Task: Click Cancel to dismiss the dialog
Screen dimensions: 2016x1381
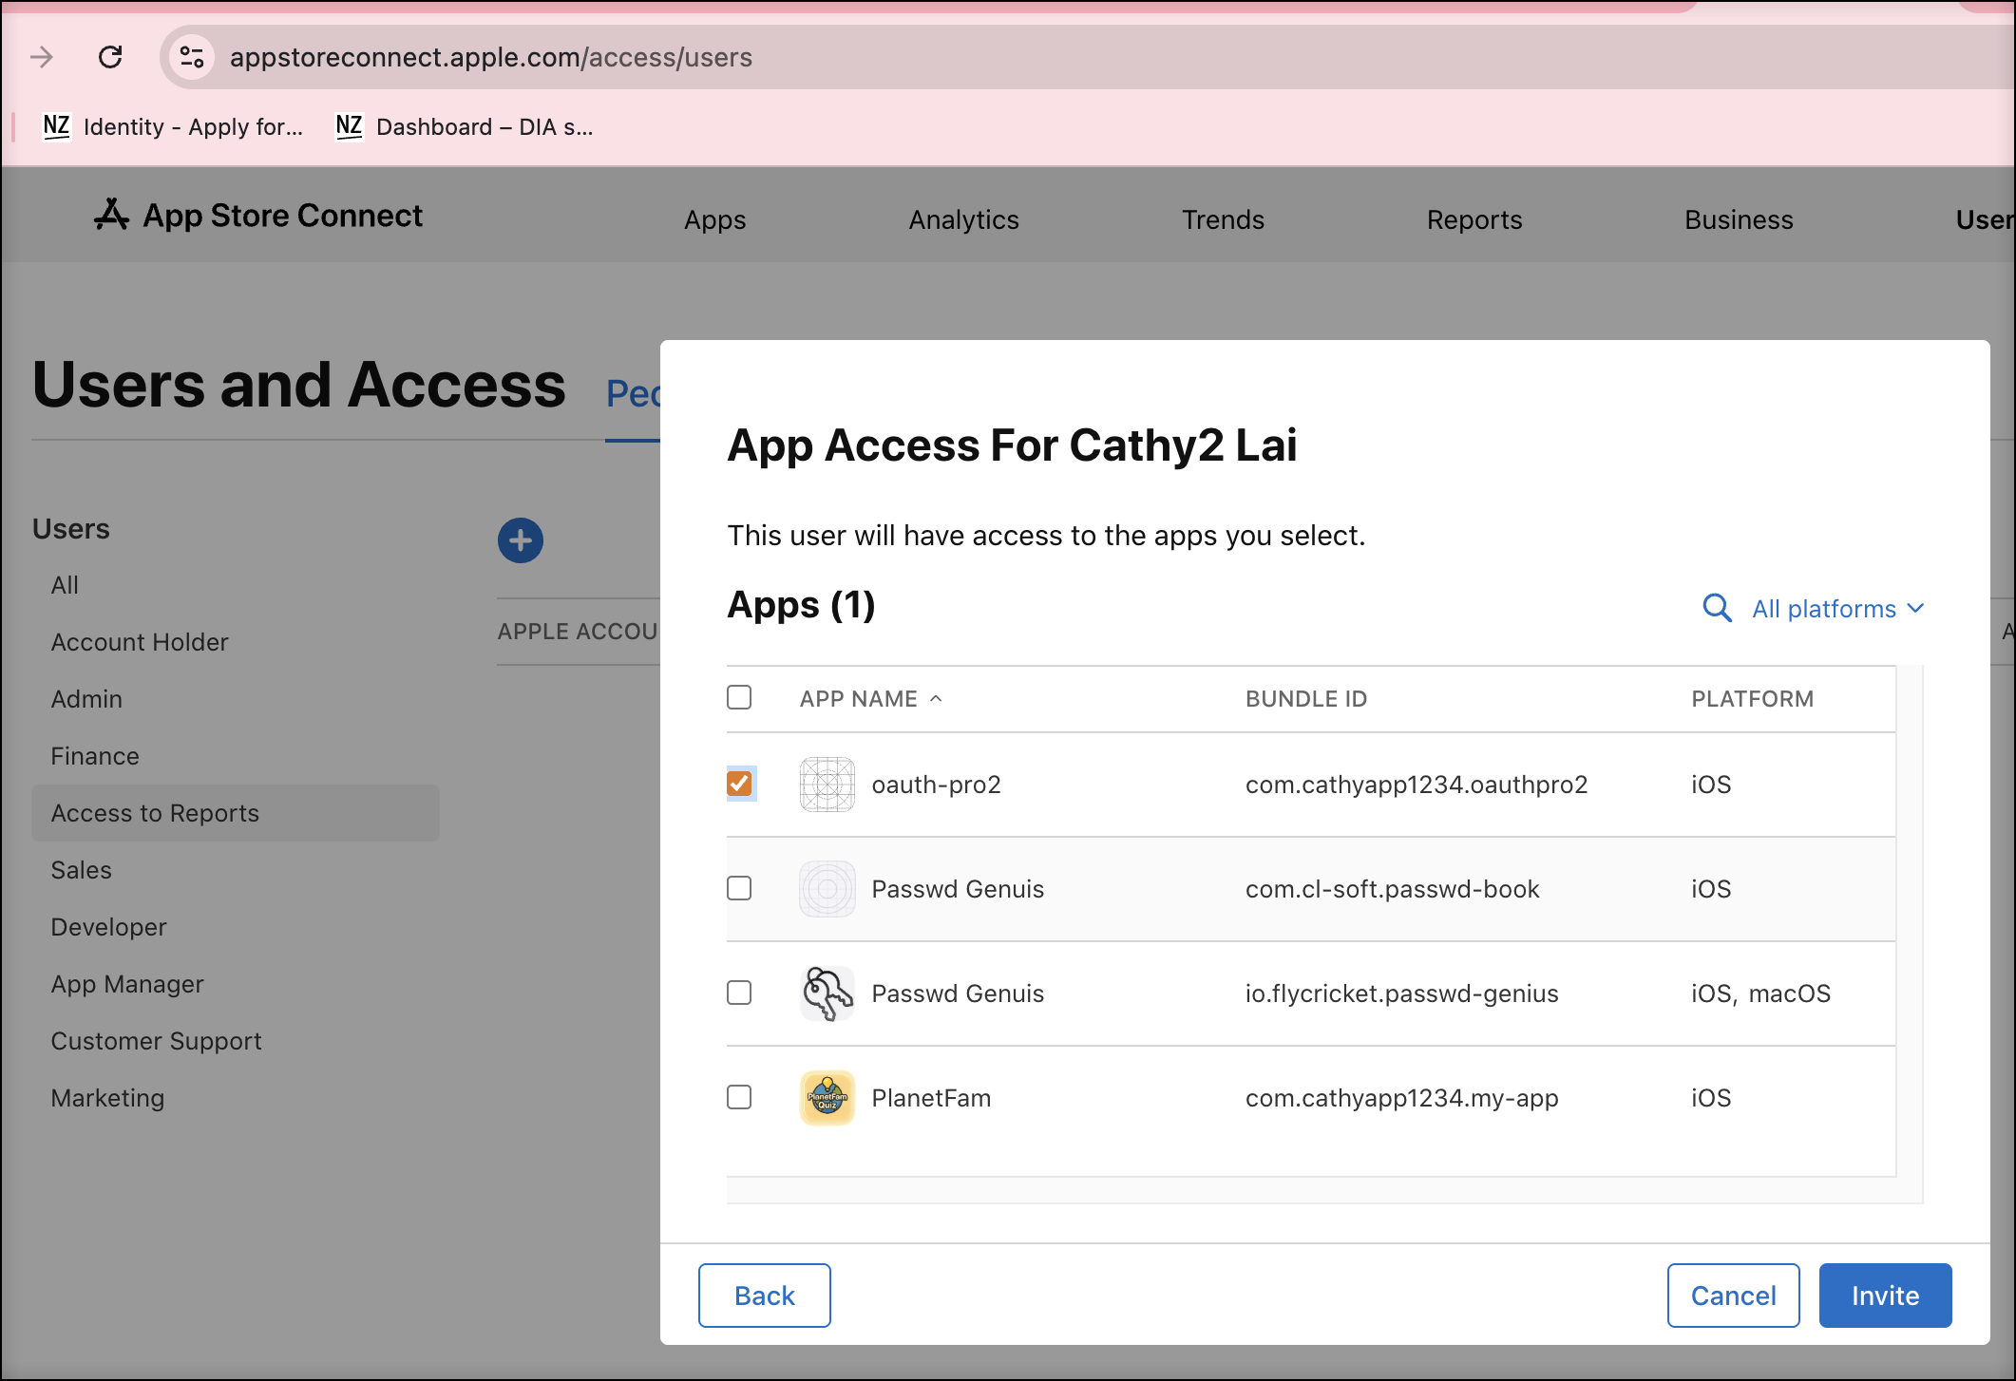Action: 1733,1295
